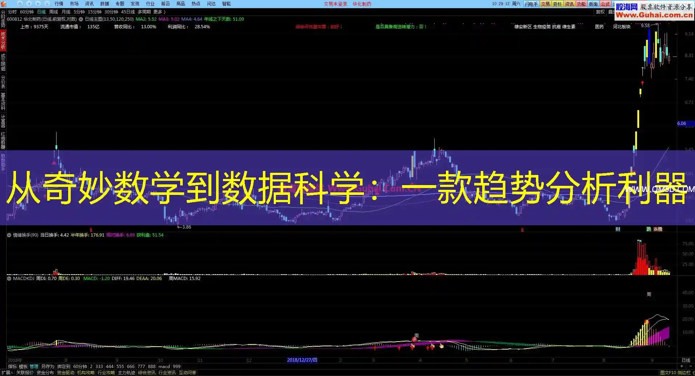The width and height of the screenshot is (695, 376).
Task: Click the 雄安新区 concept label
Action: [523, 27]
